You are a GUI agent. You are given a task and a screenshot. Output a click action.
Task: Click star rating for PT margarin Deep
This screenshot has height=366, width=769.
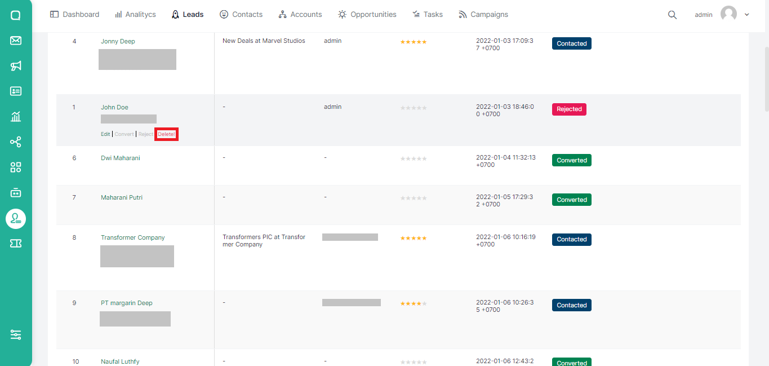coord(414,303)
